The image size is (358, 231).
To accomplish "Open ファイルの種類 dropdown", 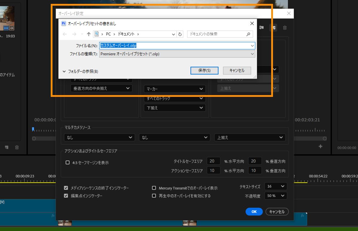I will pos(177,54).
